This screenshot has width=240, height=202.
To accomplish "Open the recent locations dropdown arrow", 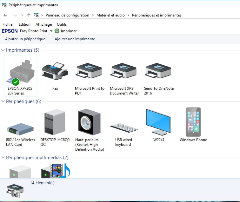I will pyautogui.click(x=22, y=15).
